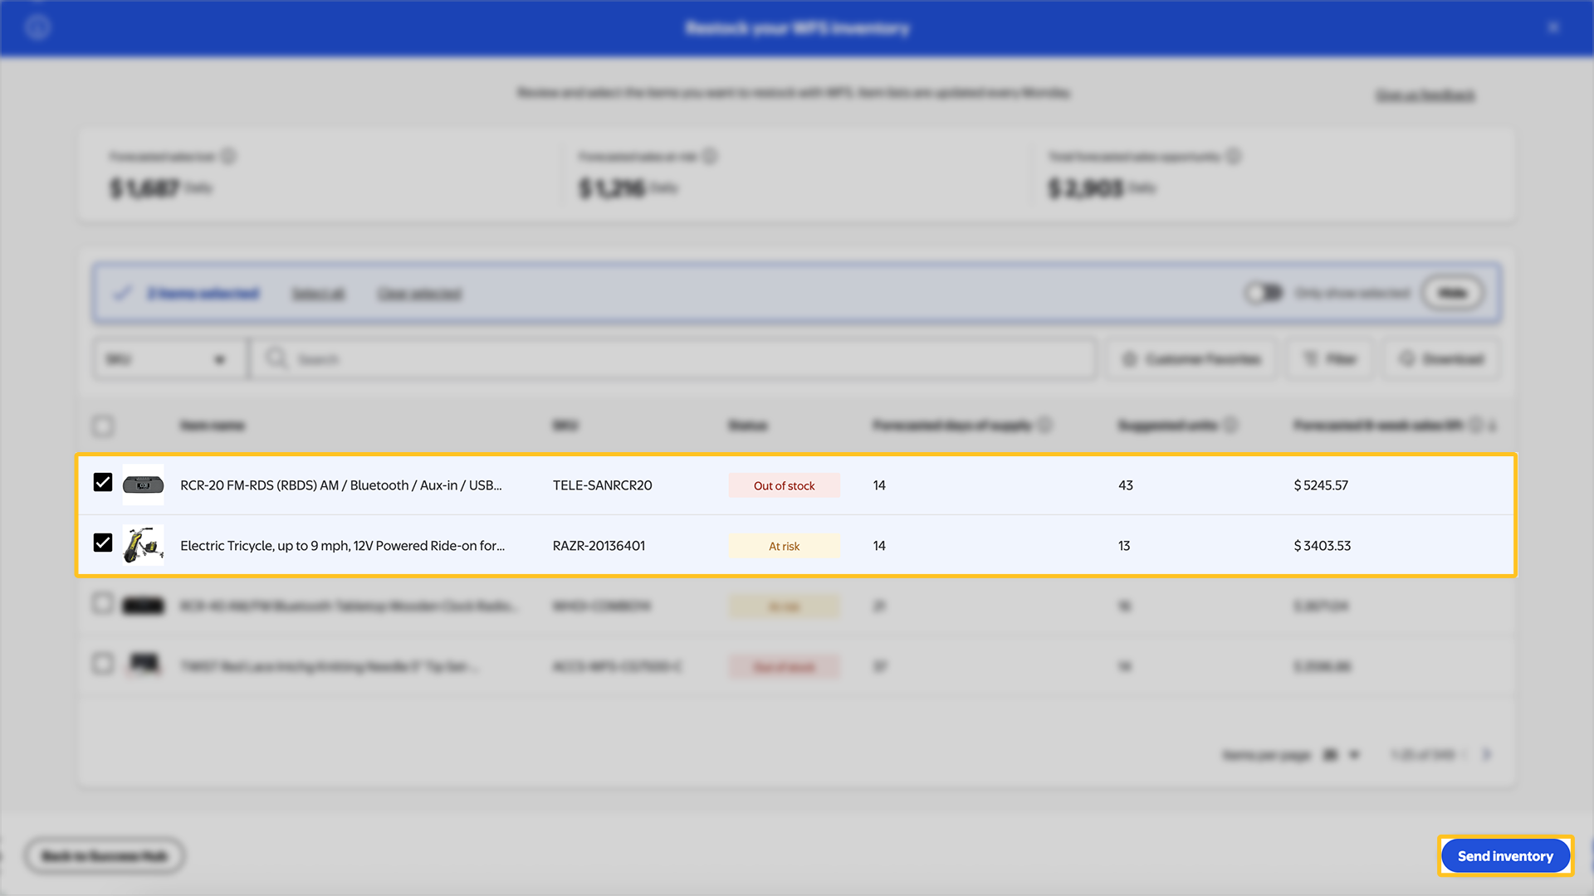This screenshot has height=896, width=1594.
Task: Click the sort arrow on the last column header
Action: [1490, 426]
